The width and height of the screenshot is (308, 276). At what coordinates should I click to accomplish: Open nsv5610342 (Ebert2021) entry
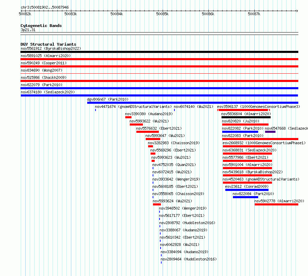click(182, 237)
